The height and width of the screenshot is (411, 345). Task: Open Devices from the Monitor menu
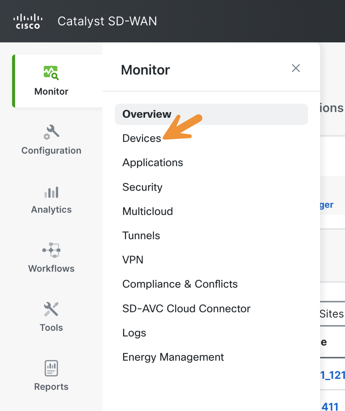142,139
